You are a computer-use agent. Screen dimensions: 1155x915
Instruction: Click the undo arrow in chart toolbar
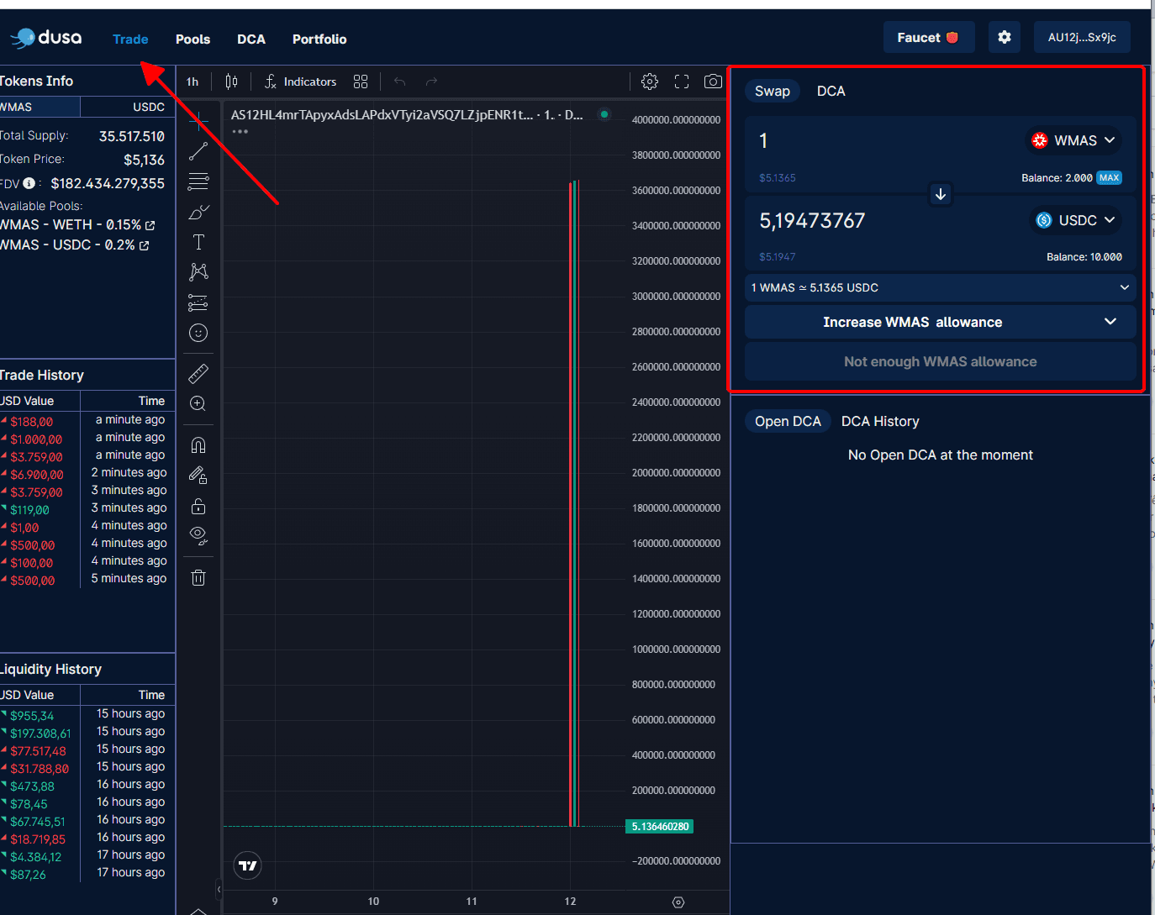[400, 82]
